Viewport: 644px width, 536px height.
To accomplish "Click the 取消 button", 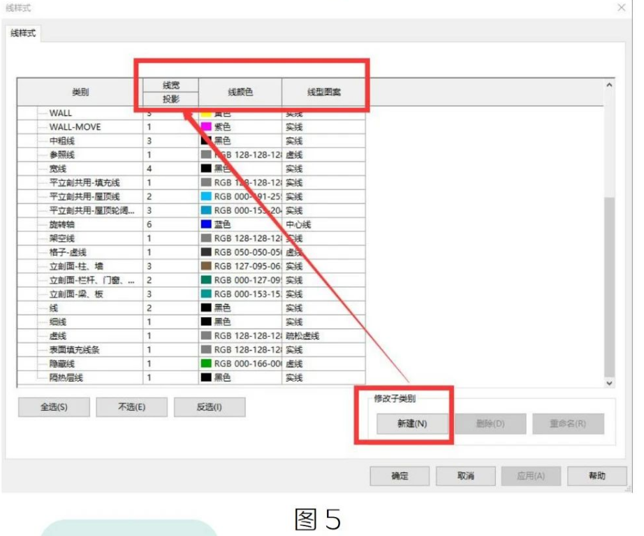I will pyautogui.click(x=465, y=476).
